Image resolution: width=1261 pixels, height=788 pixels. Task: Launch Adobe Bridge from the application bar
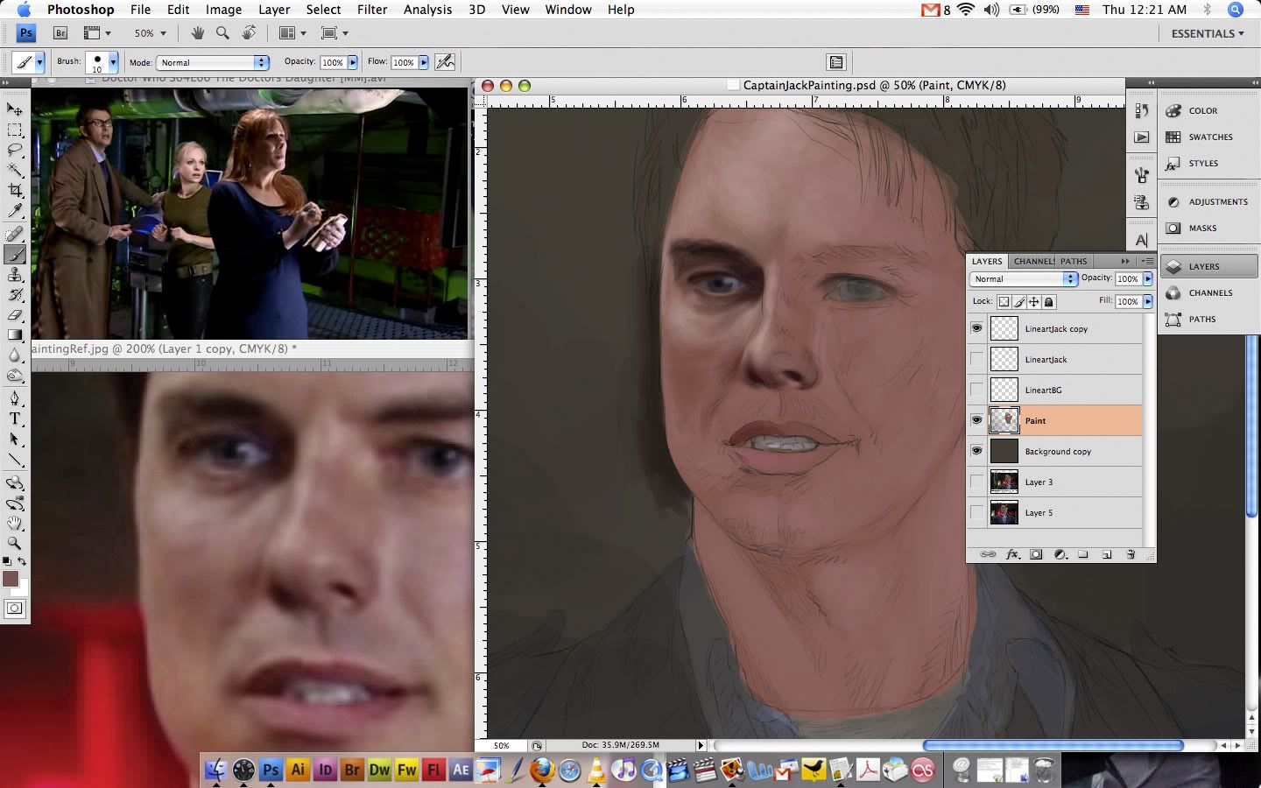(60, 33)
